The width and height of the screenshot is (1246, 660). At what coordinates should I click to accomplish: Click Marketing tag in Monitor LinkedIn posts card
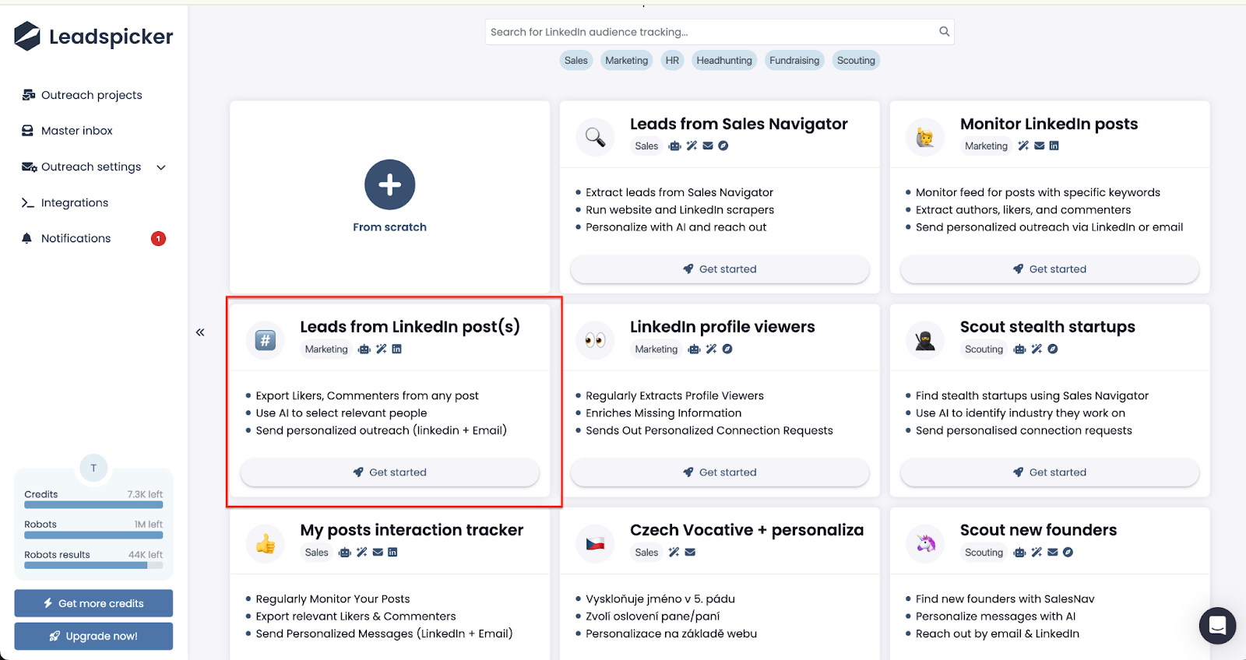pyautogui.click(x=986, y=146)
